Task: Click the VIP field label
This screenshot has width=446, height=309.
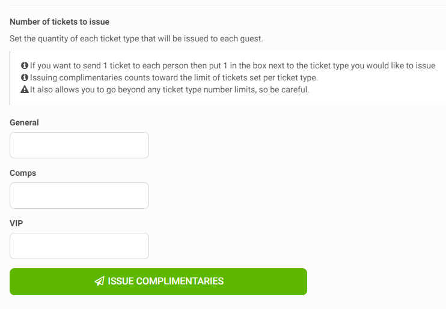Action: (x=16, y=224)
